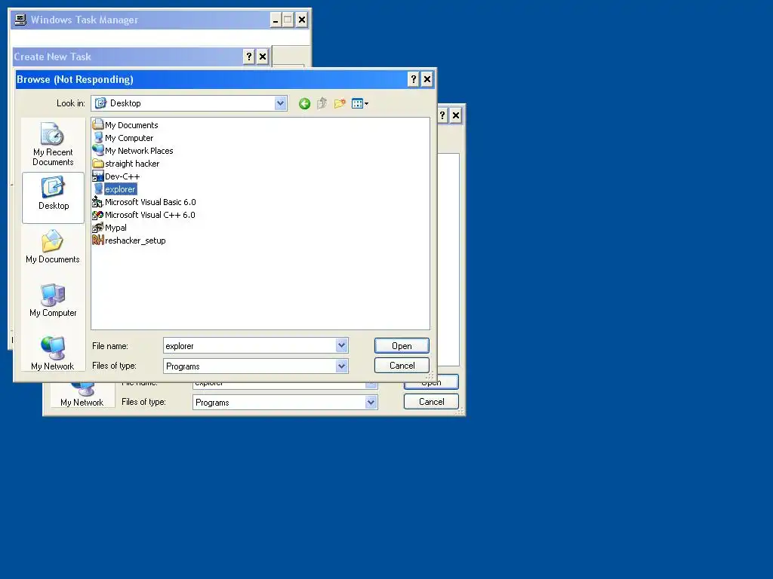The width and height of the screenshot is (773, 579).
Task: Expand the Look in dropdown arrow
Action: pyautogui.click(x=281, y=103)
